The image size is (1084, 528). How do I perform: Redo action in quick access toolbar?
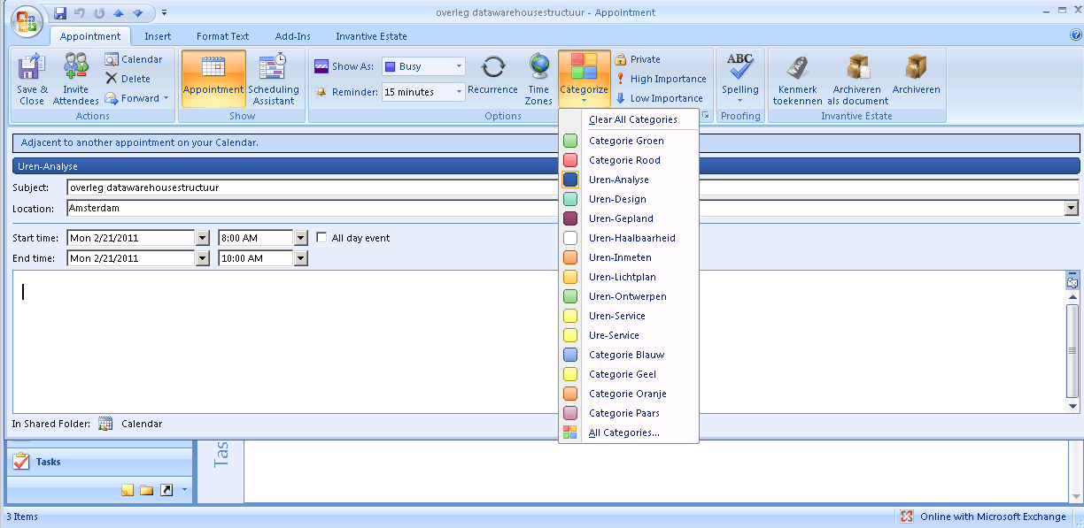point(99,13)
